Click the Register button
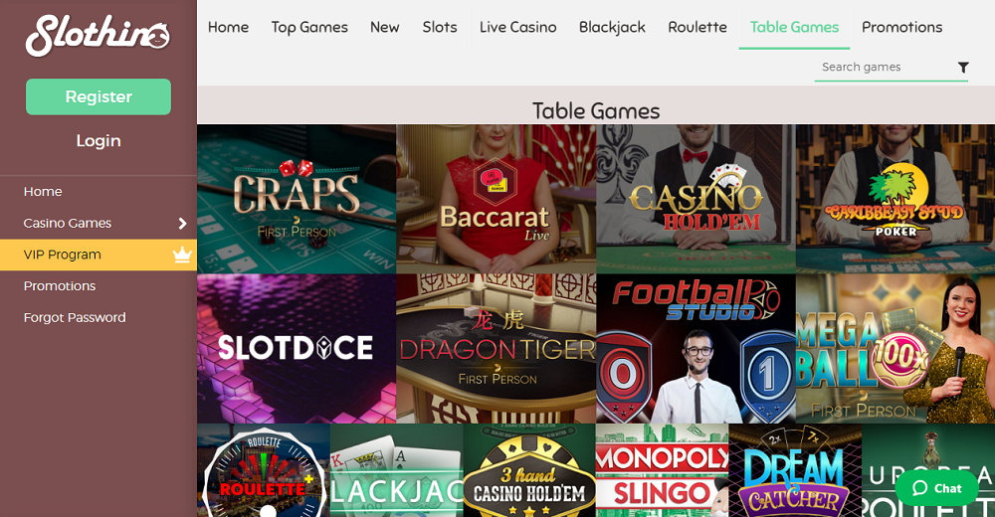This screenshot has width=995, height=517. 99,97
